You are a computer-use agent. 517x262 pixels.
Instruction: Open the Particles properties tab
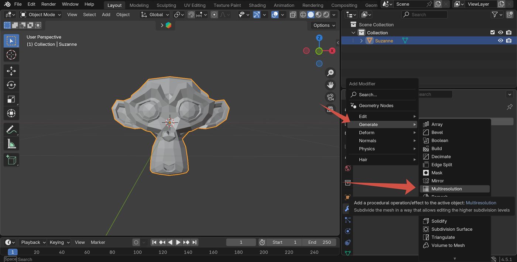(347, 220)
